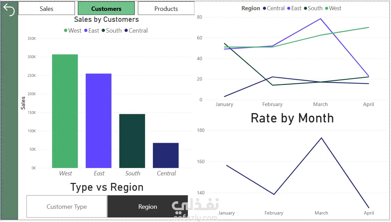391x222 pixels.
Task: Click the South legend item in bar chart
Action: click(112, 30)
